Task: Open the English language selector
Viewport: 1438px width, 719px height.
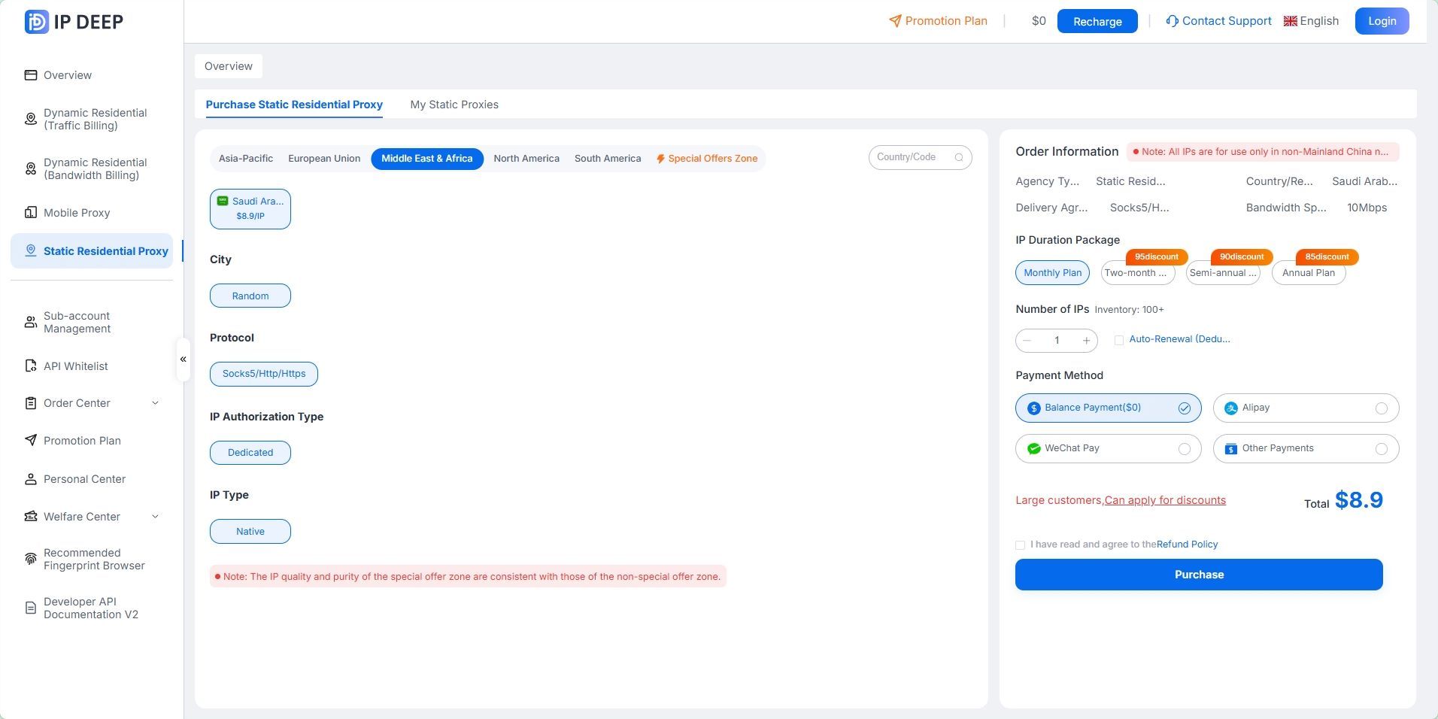Action: 1311,21
